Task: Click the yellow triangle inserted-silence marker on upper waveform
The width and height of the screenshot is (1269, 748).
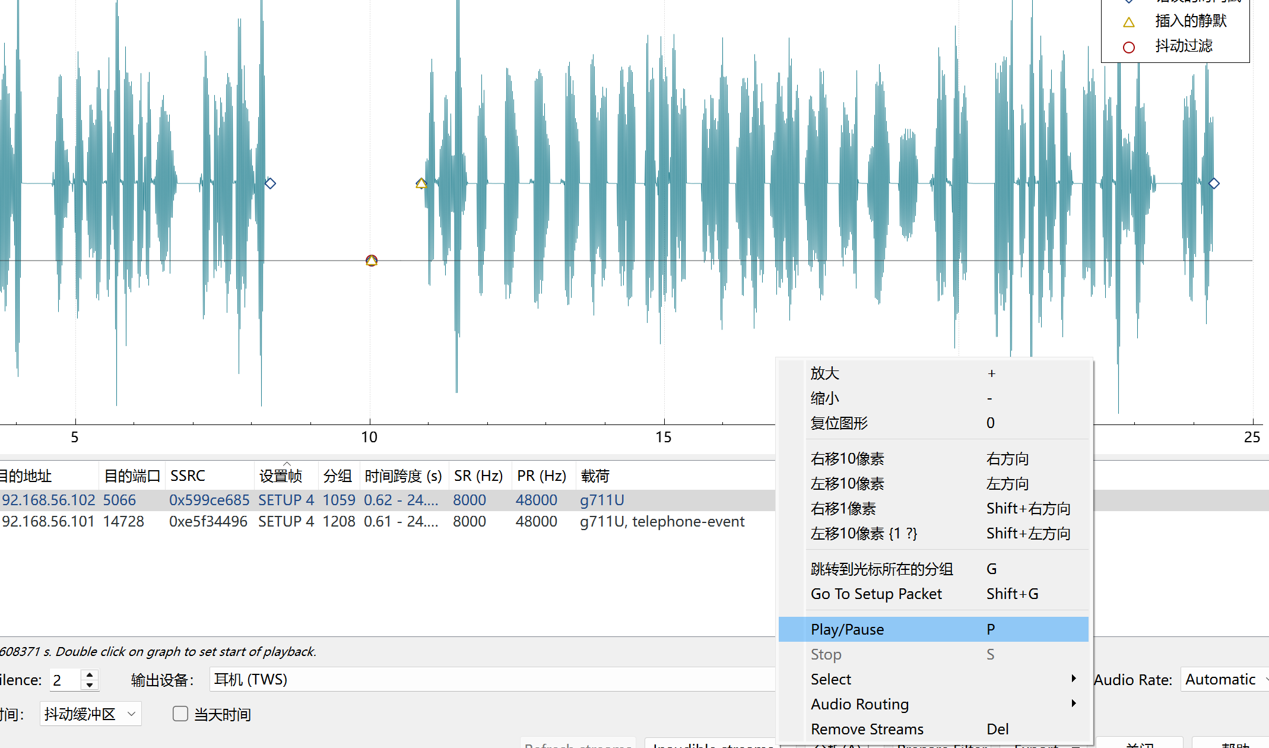Action: click(x=421, y=183)
